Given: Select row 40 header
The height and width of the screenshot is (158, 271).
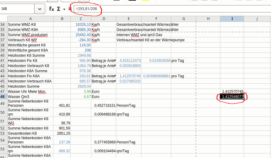Looking at the screenshot, I should [4, 55].
